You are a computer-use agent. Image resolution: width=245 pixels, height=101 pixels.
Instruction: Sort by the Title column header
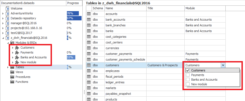coord(165,8)
